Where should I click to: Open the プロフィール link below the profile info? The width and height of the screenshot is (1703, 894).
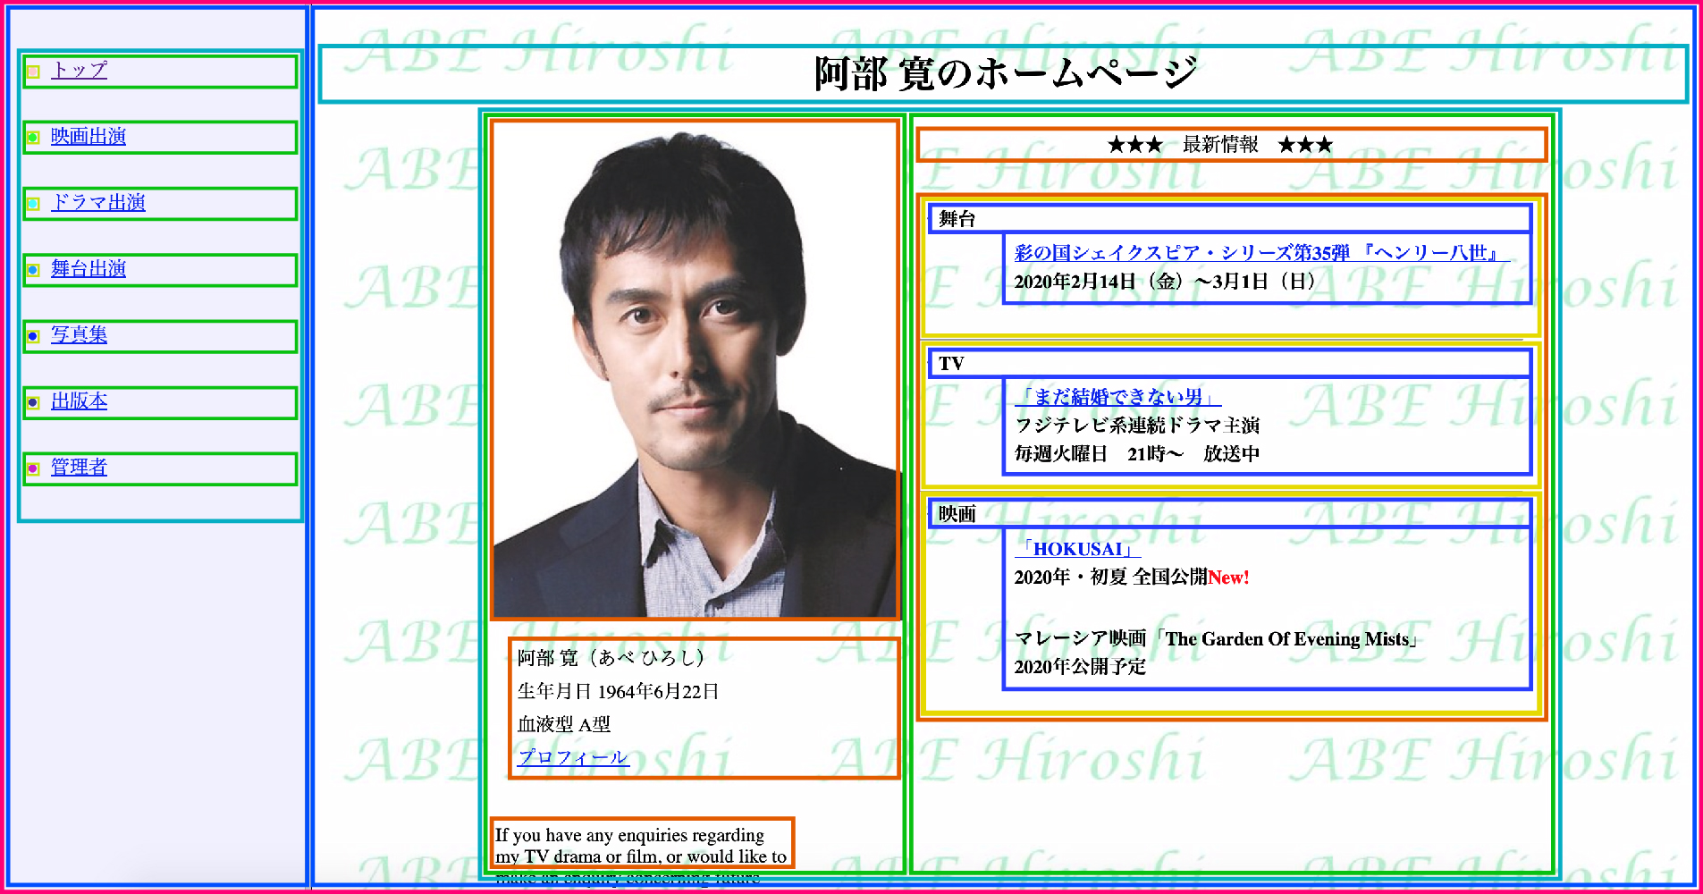tap(573, 756)
